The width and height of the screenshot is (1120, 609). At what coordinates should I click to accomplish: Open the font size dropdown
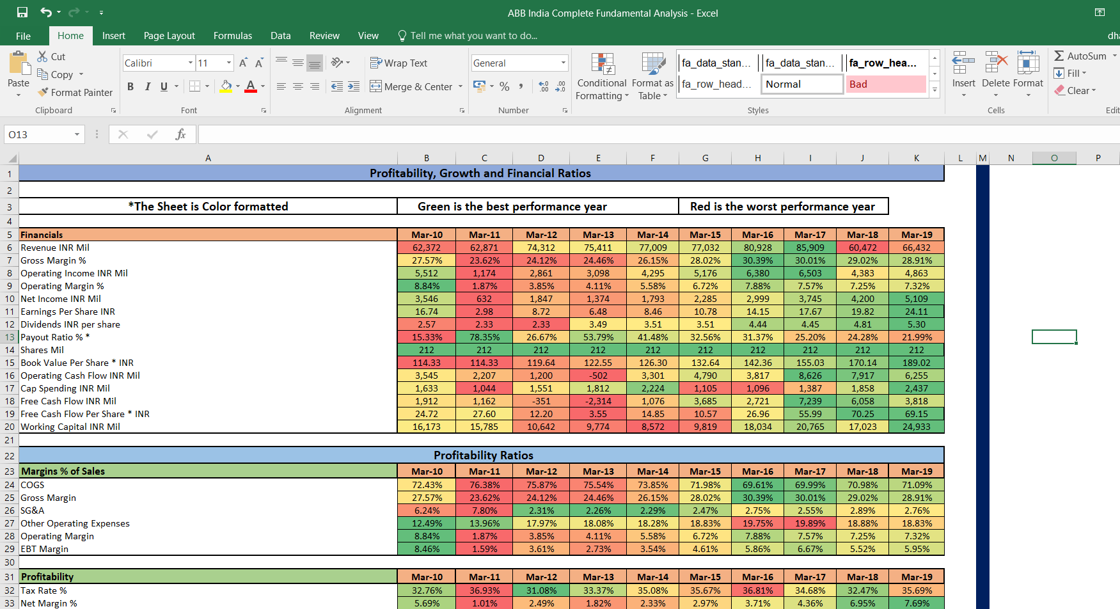(229, 63)
